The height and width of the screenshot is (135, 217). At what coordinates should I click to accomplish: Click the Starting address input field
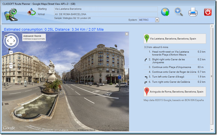(106, 9)
